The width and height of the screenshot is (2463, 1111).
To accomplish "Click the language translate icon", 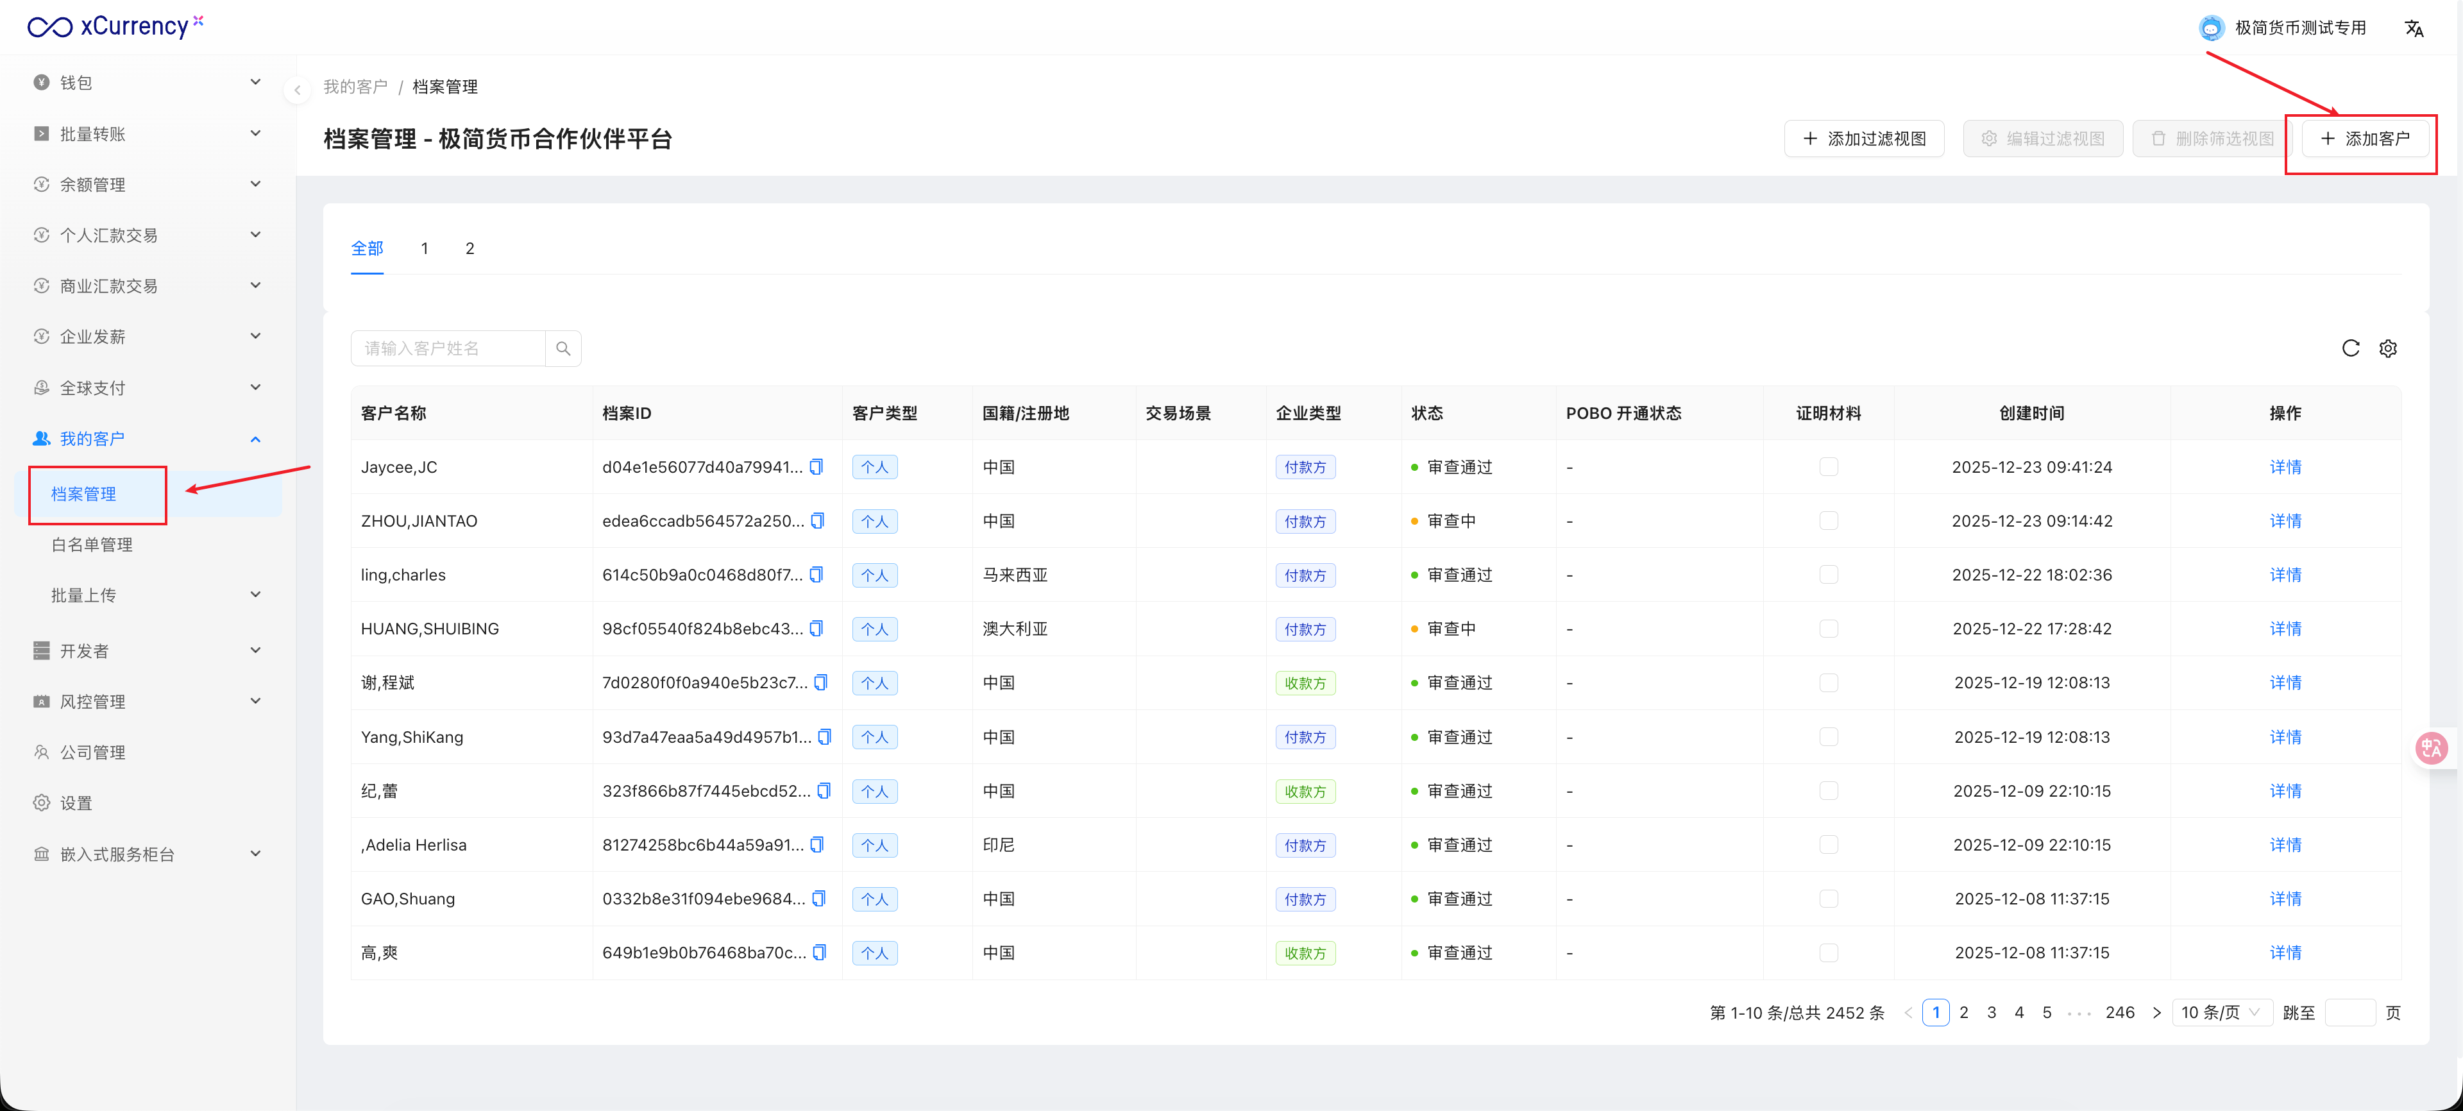I will [2413, 29].
